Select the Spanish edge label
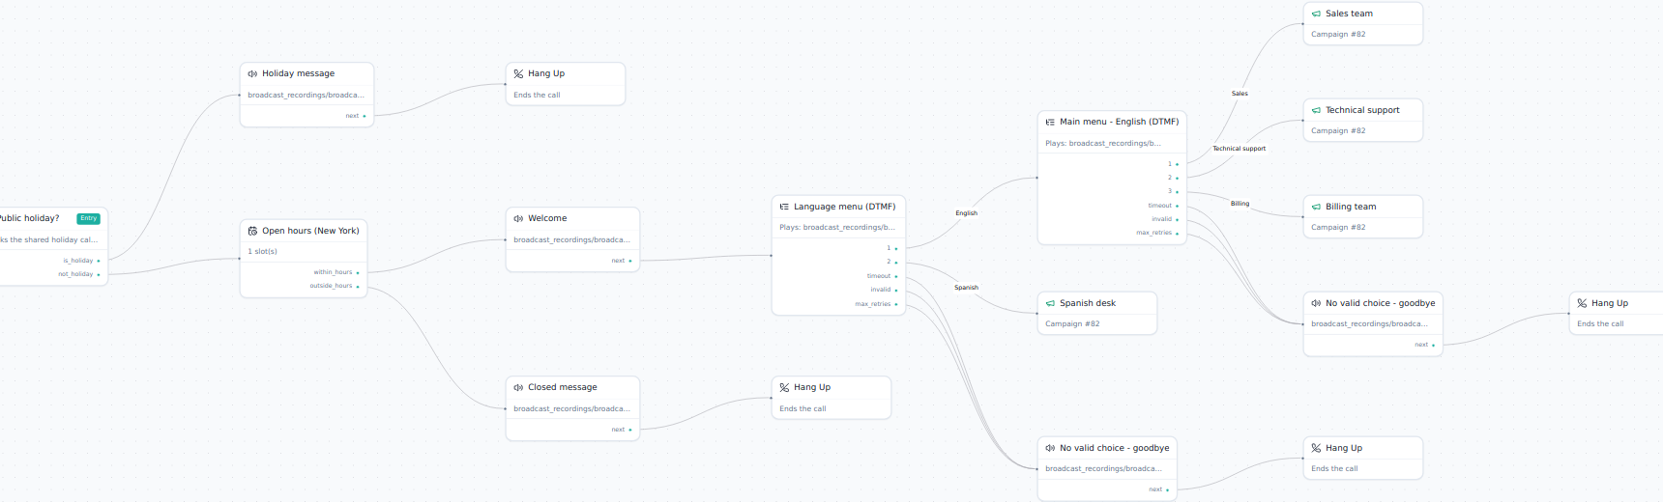The height and width of the screenshot is (502, 1663). (967, 288)
